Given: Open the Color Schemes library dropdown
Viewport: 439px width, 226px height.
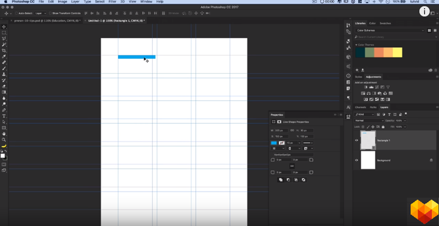Looking at the screenshot, I should pyautogui.click(x=390, y=30).
